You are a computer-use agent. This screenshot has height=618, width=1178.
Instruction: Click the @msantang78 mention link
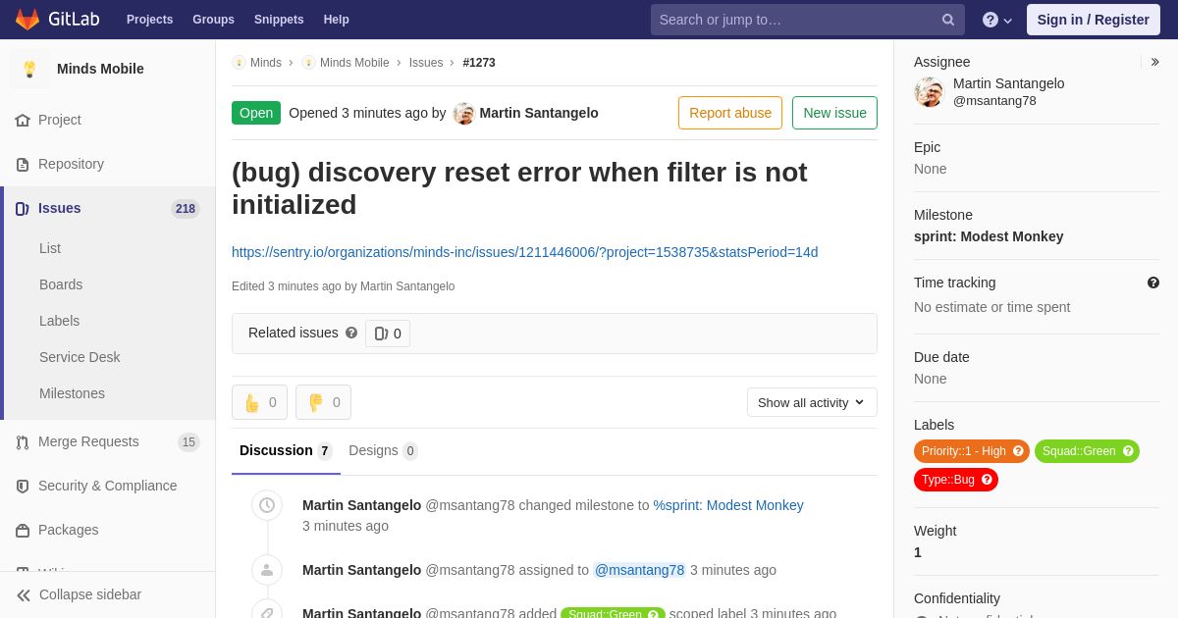coord(639,570)
